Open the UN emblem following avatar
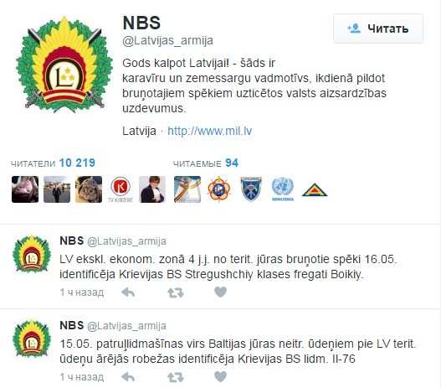The height and width of the screenshot is (388, 441). [x=283, y=189]
